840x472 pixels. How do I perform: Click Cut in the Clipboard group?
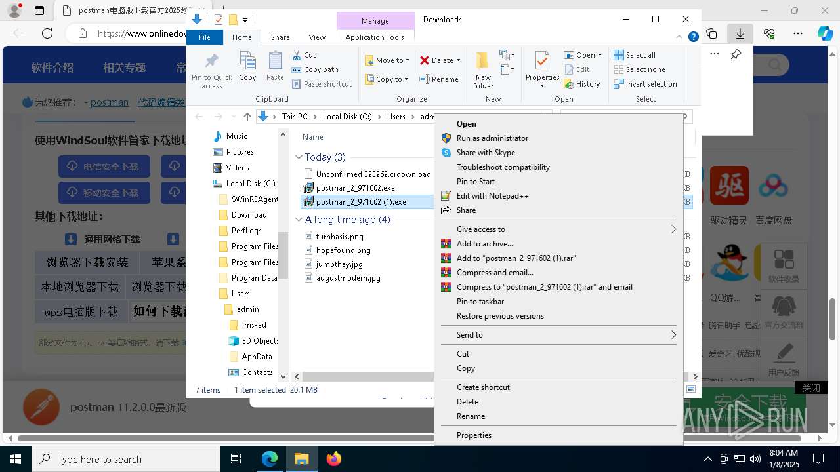[304, 55]
